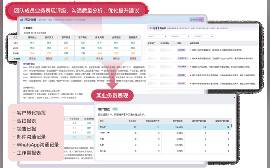
Task: Select the Lisa row name cell
Action: point(16,43)
